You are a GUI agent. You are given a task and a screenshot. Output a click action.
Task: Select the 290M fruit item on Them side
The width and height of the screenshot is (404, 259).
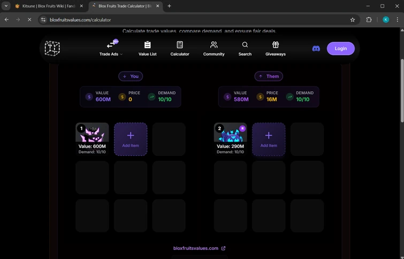230,139
